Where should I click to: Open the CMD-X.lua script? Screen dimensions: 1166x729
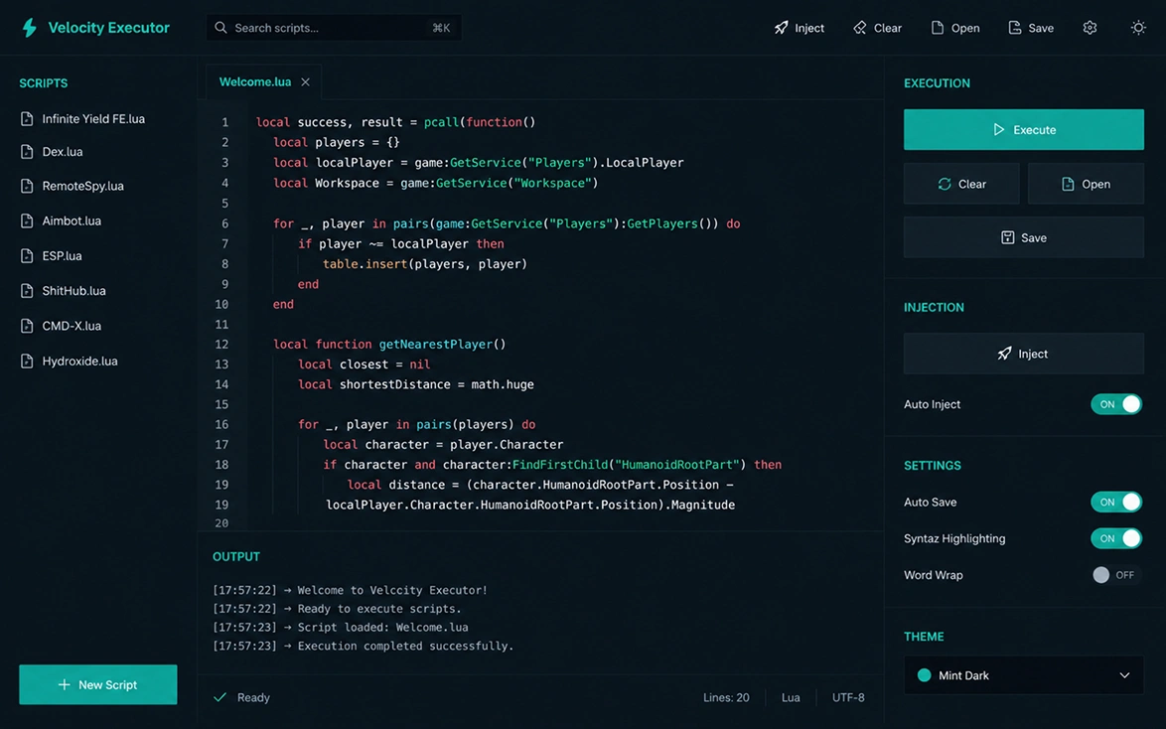coord(72,326)
